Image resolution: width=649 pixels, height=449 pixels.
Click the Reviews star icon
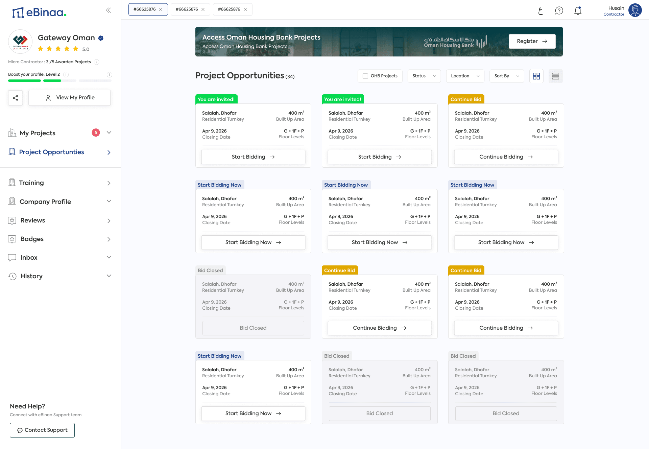12,220
